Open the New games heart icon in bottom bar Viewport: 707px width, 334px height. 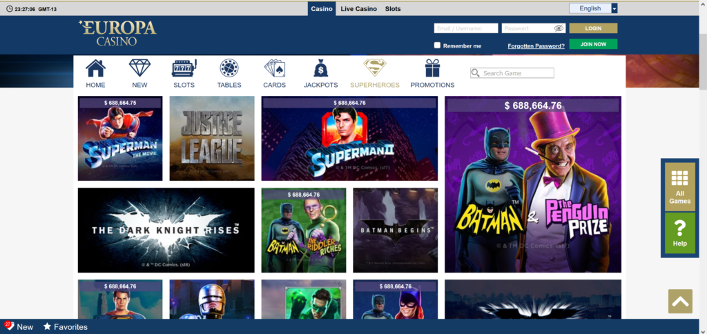(9, 326)
